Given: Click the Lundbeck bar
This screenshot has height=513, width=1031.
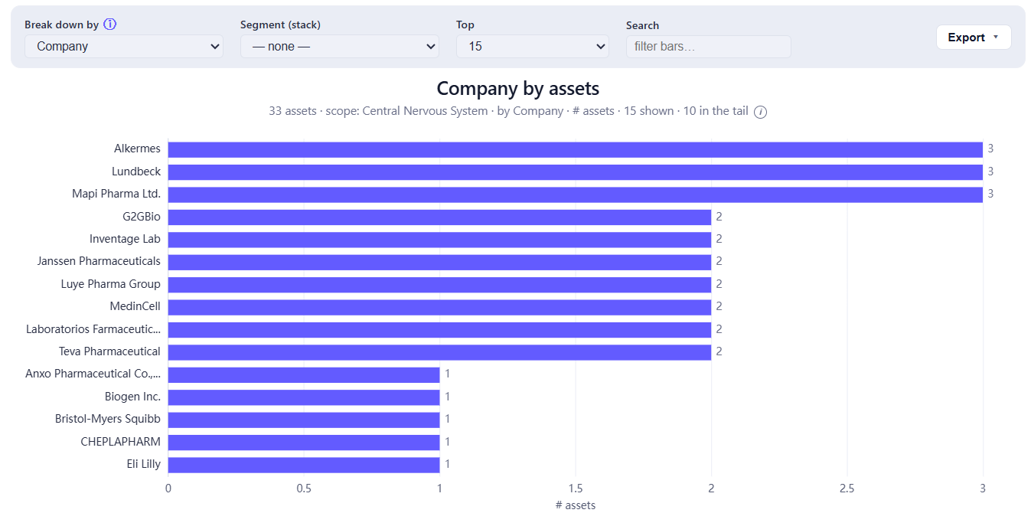Looking at the screenshot, I should click(576, 172).
